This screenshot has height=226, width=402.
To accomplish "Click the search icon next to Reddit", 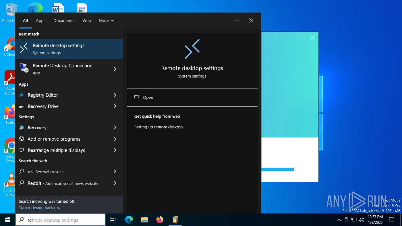I will (x=21, y=183).
